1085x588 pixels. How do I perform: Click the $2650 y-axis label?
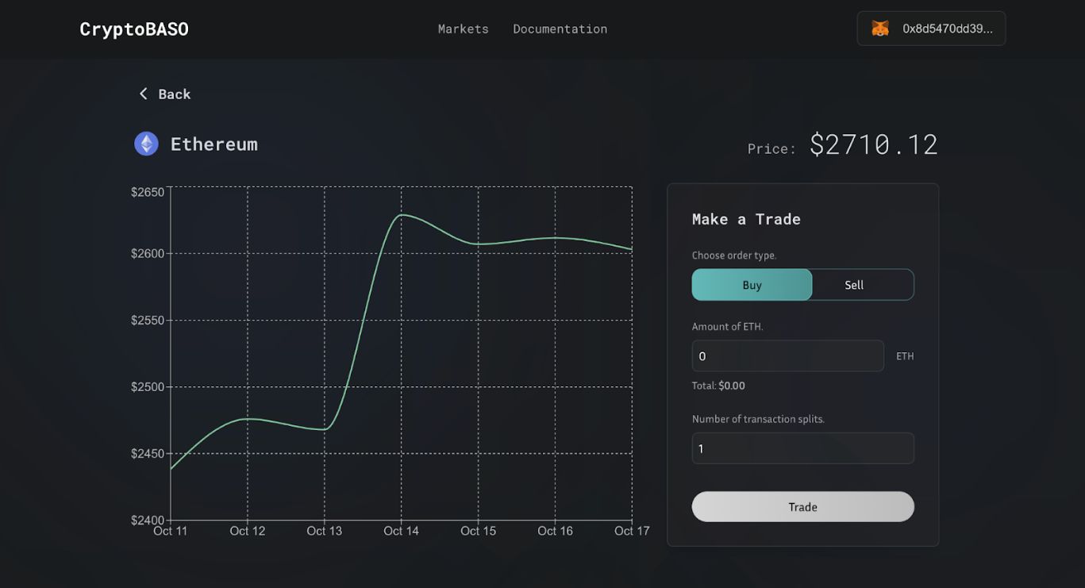click(x=148, y=192)
